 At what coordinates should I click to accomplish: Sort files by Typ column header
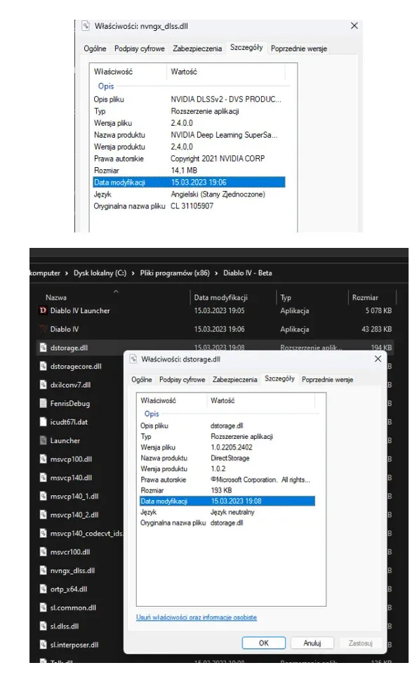[286, 298]
